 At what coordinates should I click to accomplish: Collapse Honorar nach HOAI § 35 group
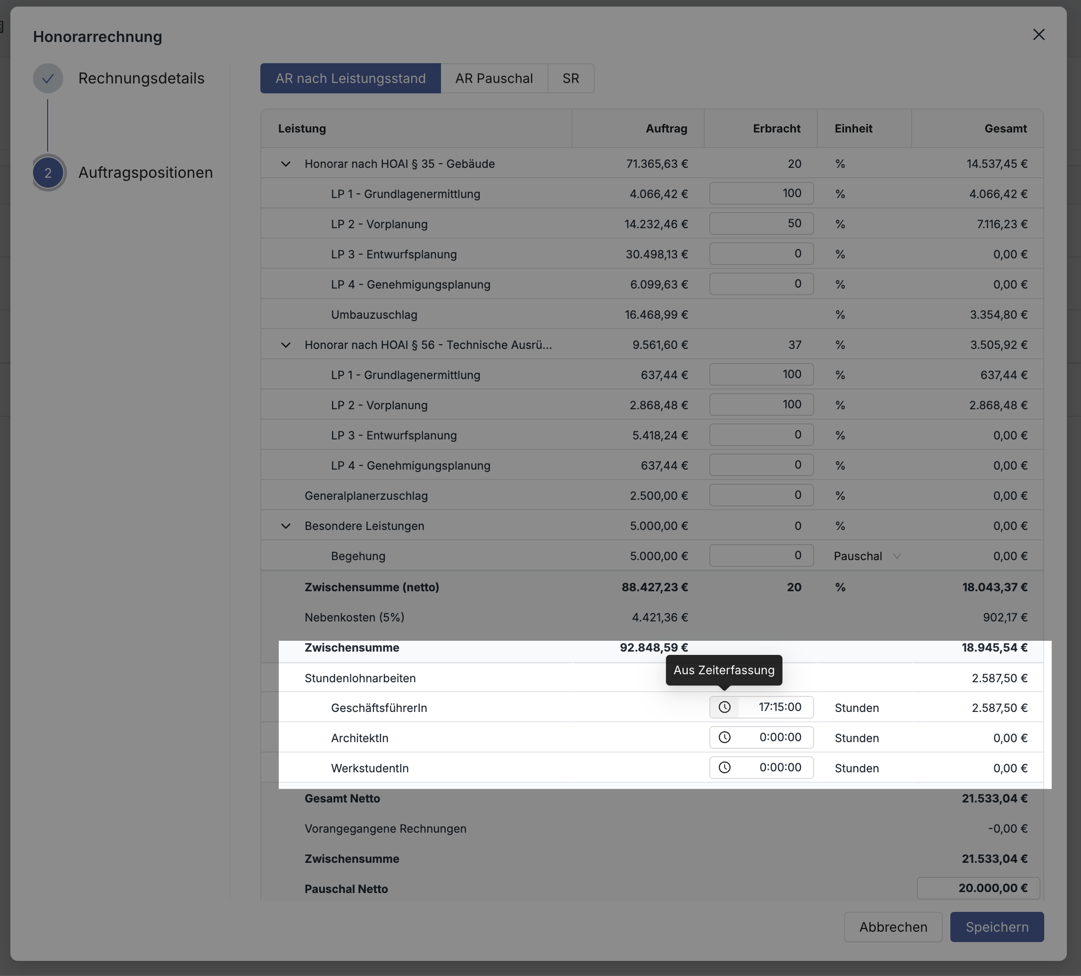coord(286,164)
